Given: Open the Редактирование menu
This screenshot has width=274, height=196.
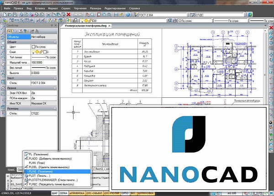Looking at the screenshot, I should [x=115, y=8].
